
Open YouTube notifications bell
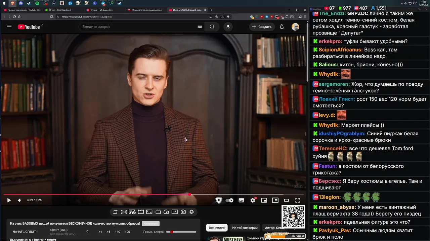coord(282,27)
